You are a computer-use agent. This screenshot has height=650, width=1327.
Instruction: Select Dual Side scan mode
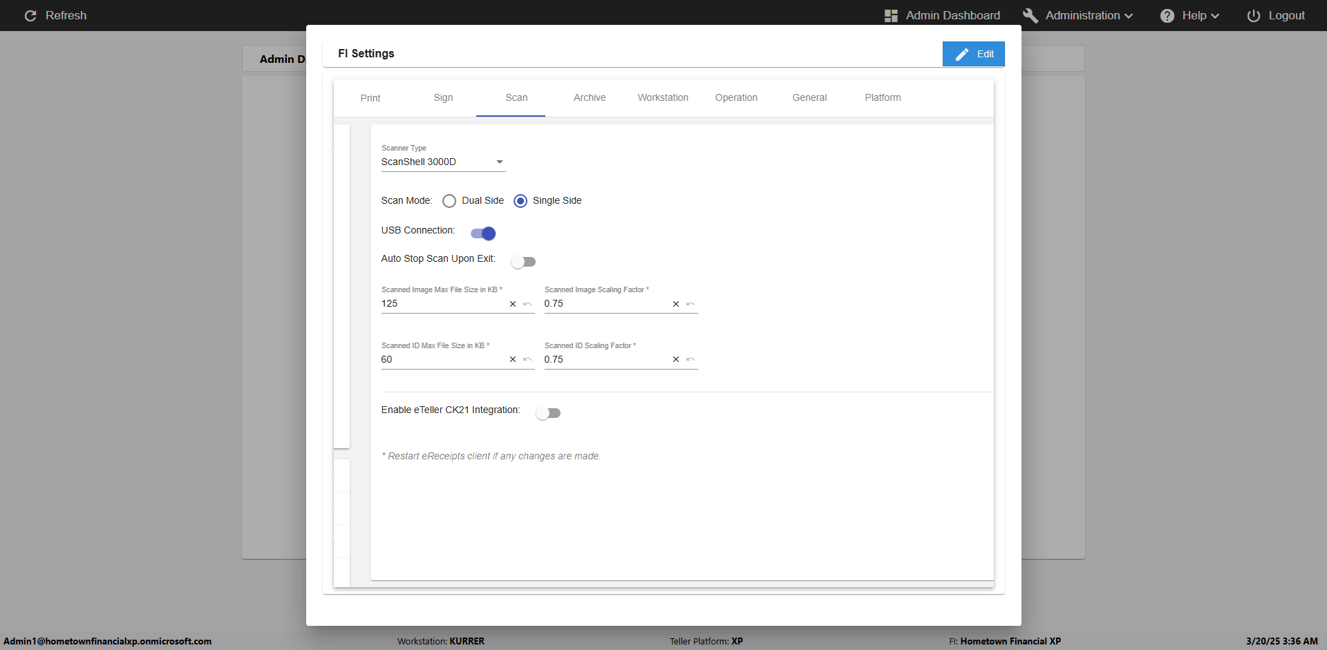tap(449, 201)
